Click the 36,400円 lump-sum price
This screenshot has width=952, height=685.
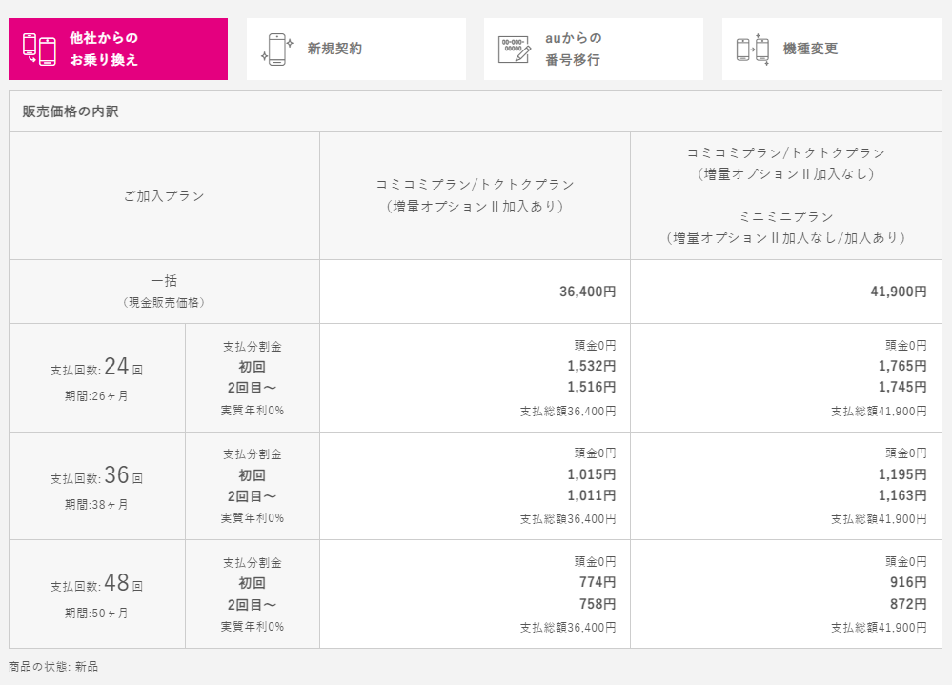pos(588,292)
